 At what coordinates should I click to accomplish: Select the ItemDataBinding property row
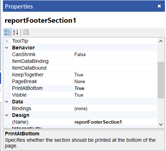pyautogui.click(x=84, y=61)
